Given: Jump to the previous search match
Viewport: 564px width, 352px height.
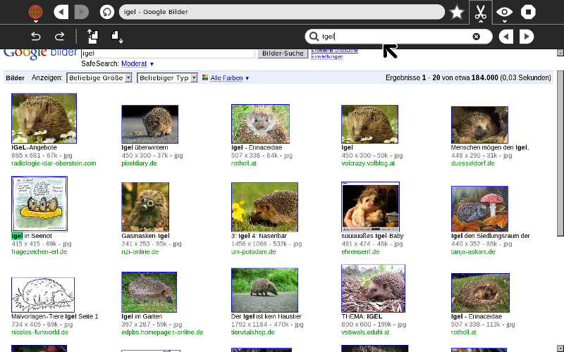Looking at the screenshot, I should tap(505, 37).
